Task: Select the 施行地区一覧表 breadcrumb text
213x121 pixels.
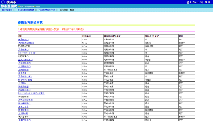Action: click(x=67, y=10)
